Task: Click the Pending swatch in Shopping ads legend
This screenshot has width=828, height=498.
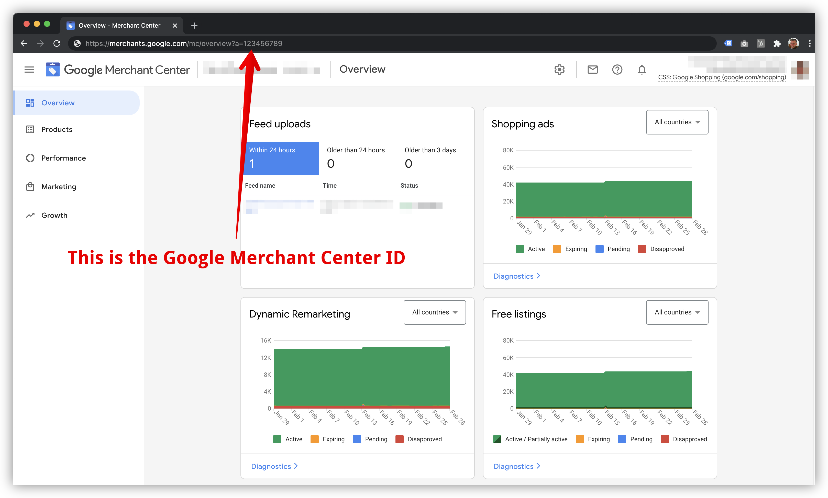Action: tap(599, 249)
